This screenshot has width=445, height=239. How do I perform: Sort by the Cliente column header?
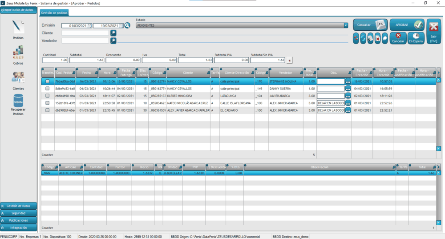point(188,73)
